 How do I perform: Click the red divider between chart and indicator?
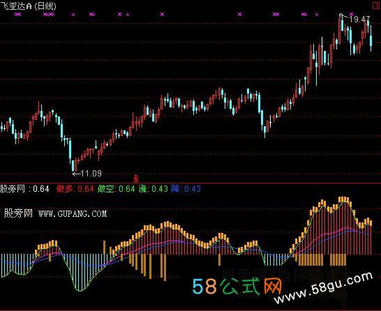[190, 183]
